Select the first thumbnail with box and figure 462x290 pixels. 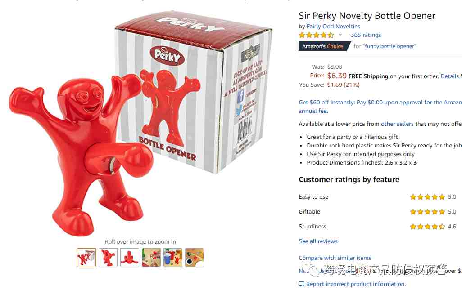[x=86, y=257]
